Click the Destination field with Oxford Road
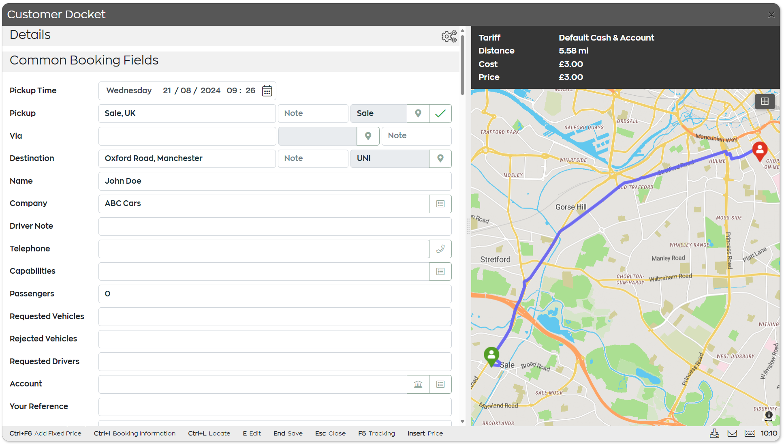 coord(187,159)
